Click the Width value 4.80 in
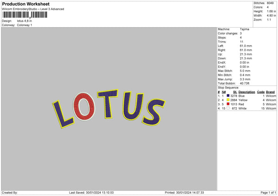 tap(272, 16)
